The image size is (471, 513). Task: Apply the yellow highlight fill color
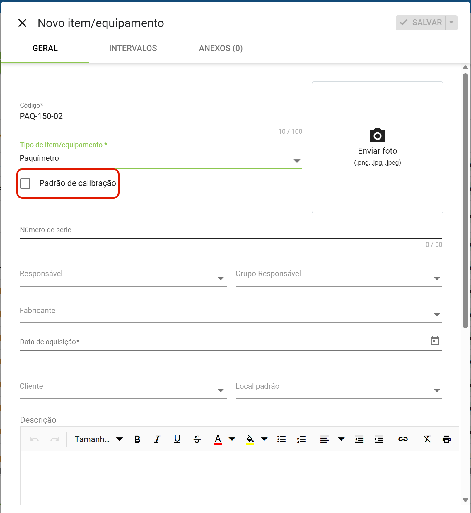pyautogui.click(x=250, y=439)
